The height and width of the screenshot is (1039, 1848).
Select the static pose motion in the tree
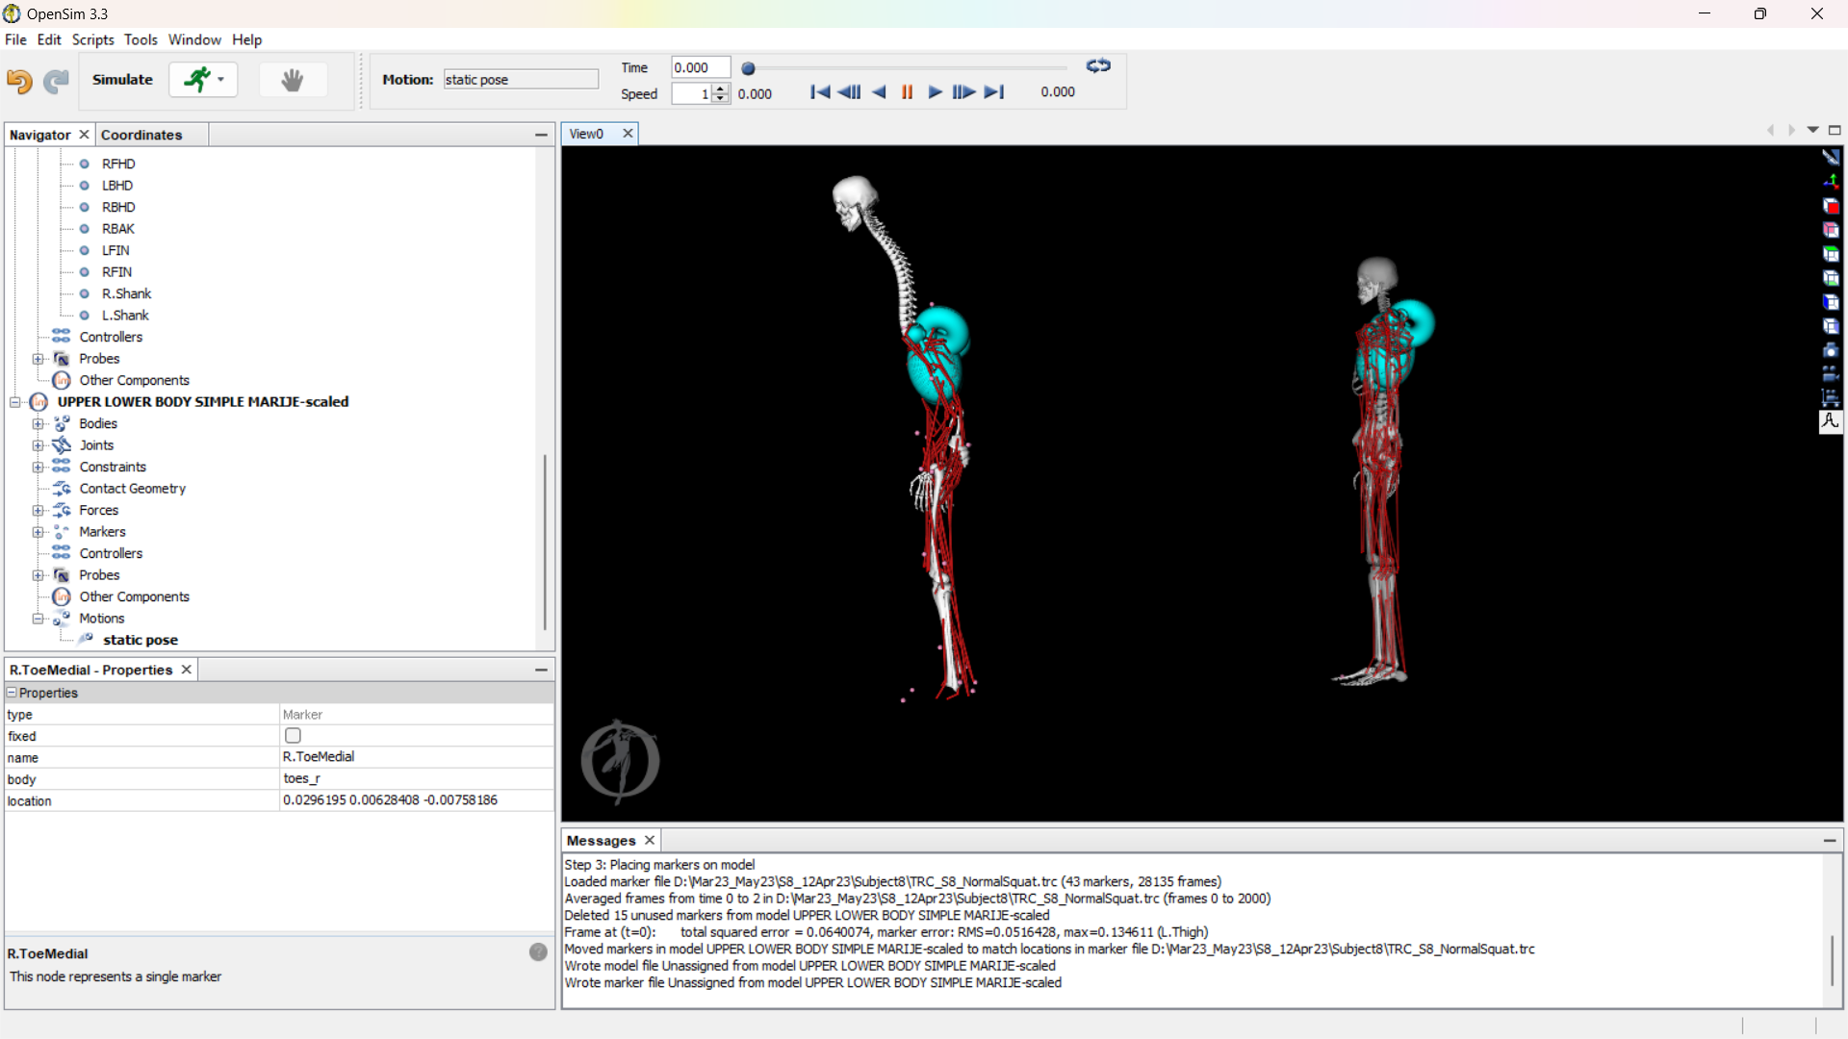141,640
